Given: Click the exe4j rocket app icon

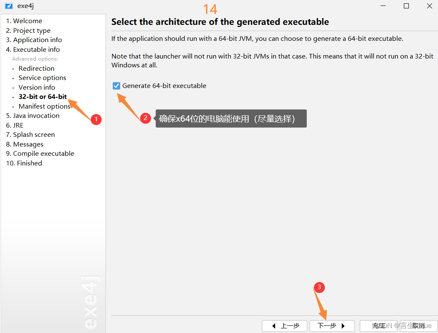Looking at the screenshot, I should click(x=9, y=6).
